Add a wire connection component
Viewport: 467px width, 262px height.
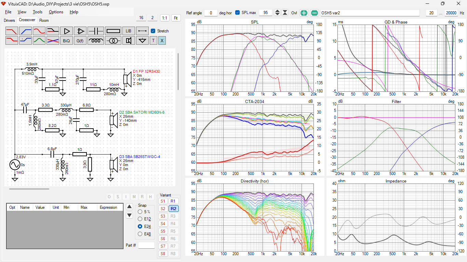142,31
